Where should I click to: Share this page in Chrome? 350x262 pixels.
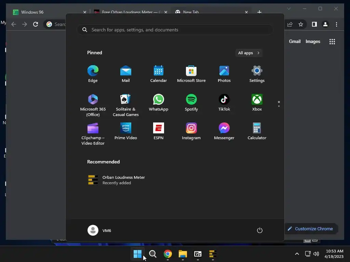coord(290,24)
